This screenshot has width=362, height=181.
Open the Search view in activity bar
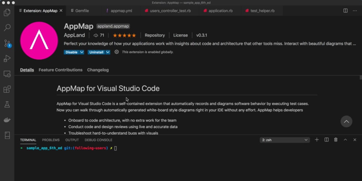(7, 28)
